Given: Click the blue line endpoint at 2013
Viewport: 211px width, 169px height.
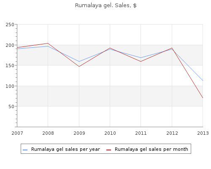Looking at the screenshot, I should tap(203, 81).
